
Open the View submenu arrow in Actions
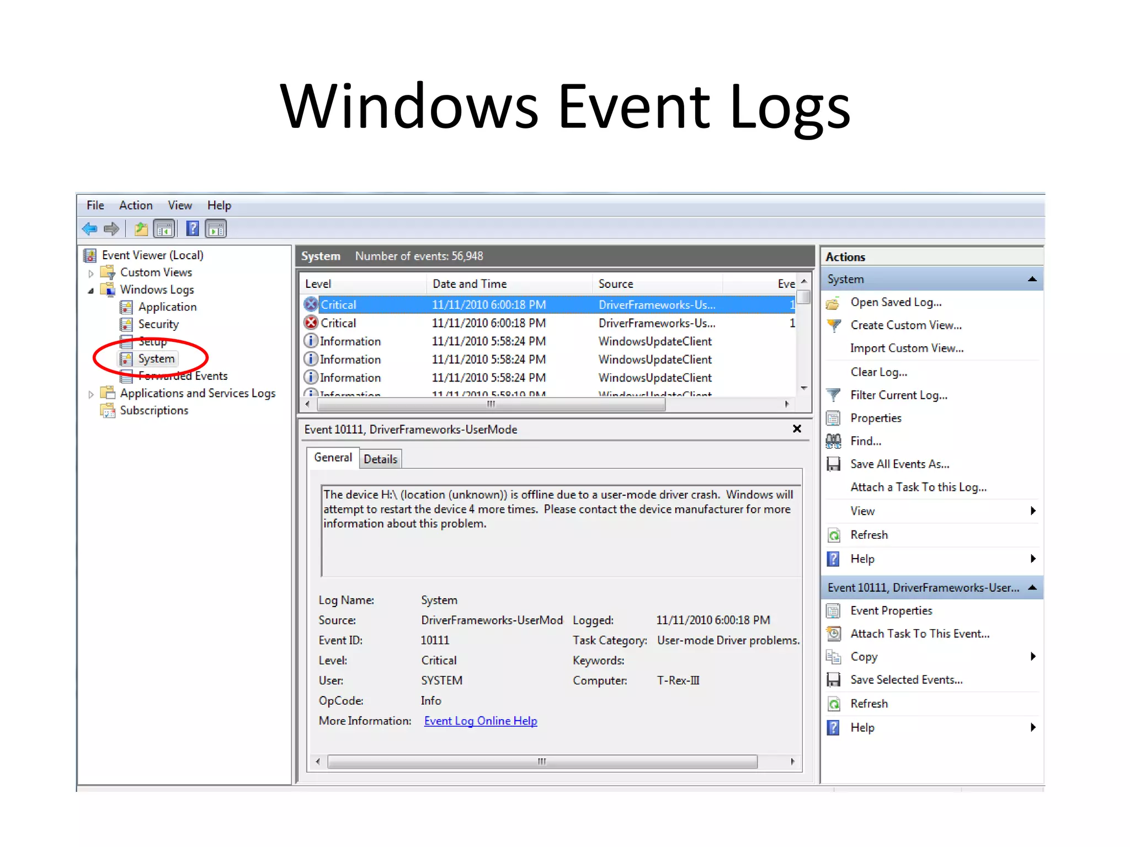(x=1033, y=511)
